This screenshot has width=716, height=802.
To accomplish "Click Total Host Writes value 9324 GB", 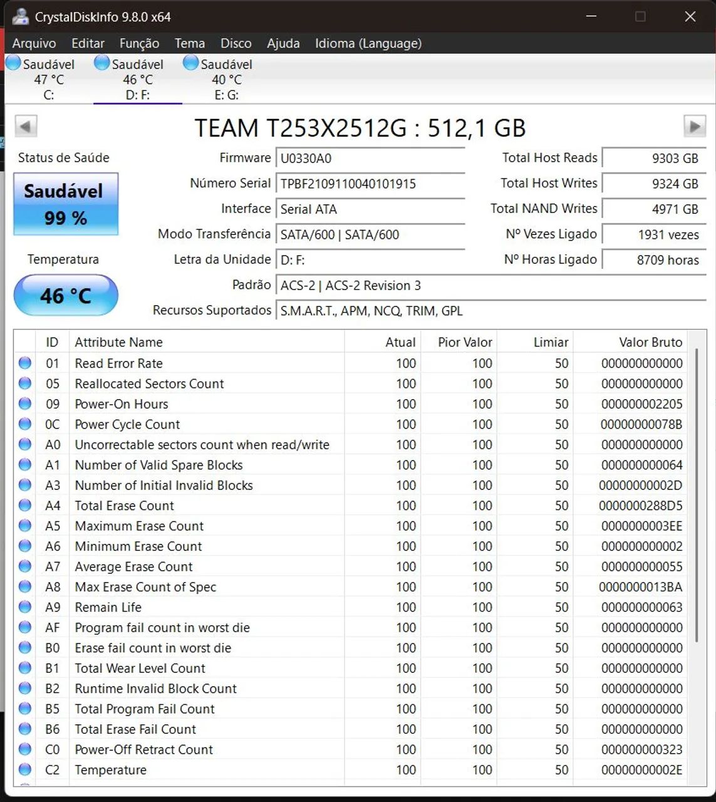I will [654, 184].
